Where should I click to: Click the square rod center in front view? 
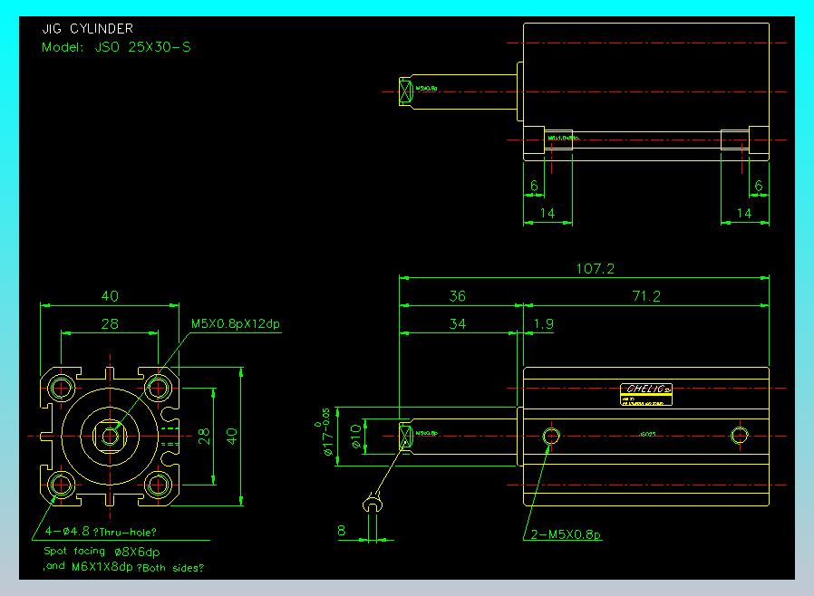coord(111,436)
